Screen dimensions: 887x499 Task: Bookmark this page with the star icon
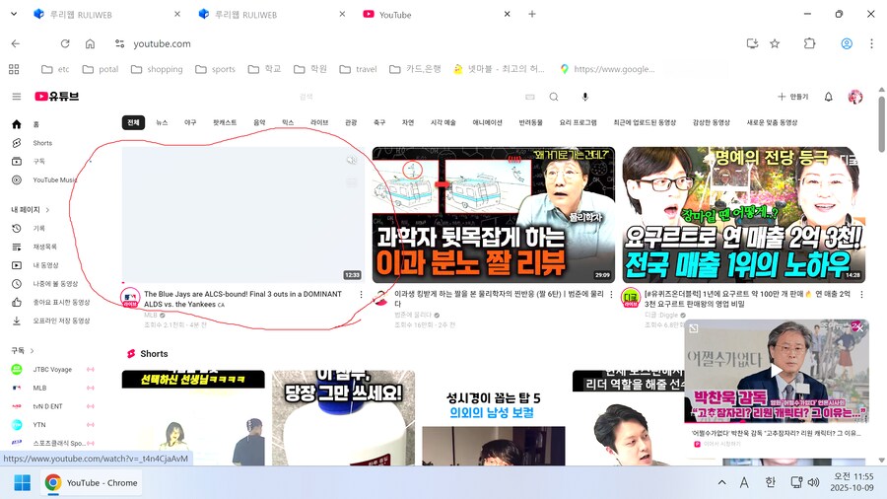point(775,43)
